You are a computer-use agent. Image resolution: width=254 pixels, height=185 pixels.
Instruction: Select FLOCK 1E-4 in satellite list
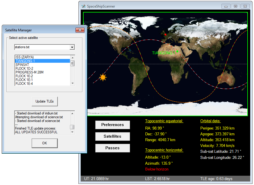click(x=42, y=84)
